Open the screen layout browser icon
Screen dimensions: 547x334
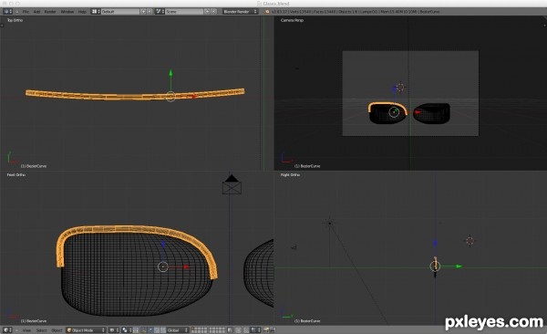[x=96, y=12]
